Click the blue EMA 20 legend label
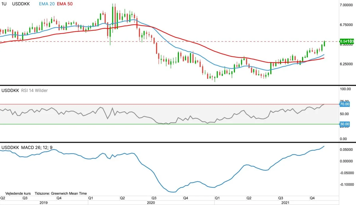The height and width of the screenshot is (205, 356). tap(47, 4)
